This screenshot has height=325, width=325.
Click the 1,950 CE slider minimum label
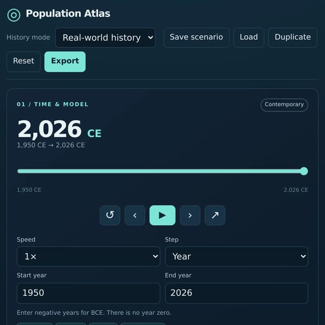pos(29,190)
